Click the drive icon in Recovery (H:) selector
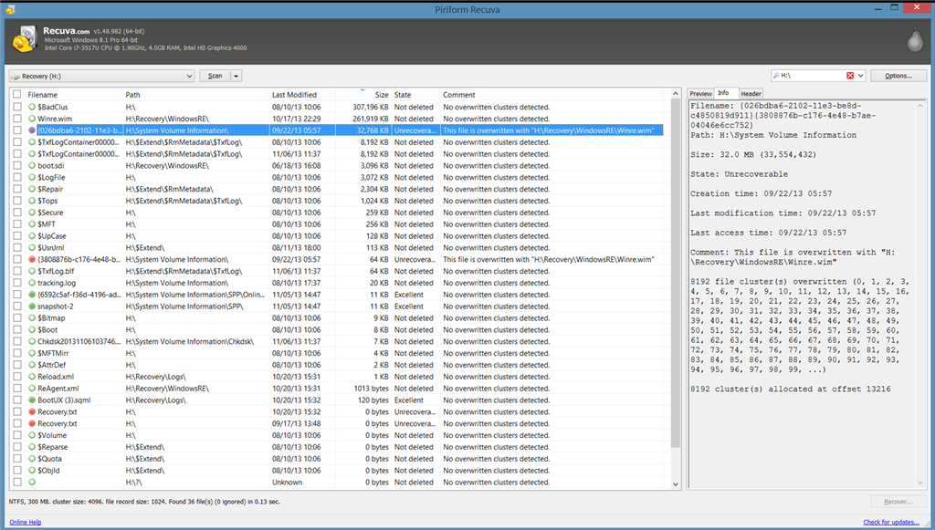 point(16,77)
